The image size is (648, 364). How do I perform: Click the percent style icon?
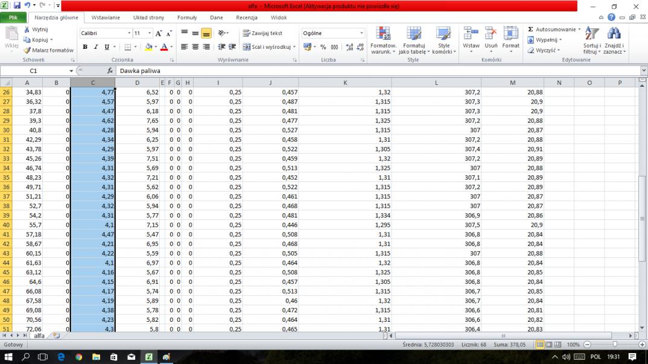click(323, 47)
